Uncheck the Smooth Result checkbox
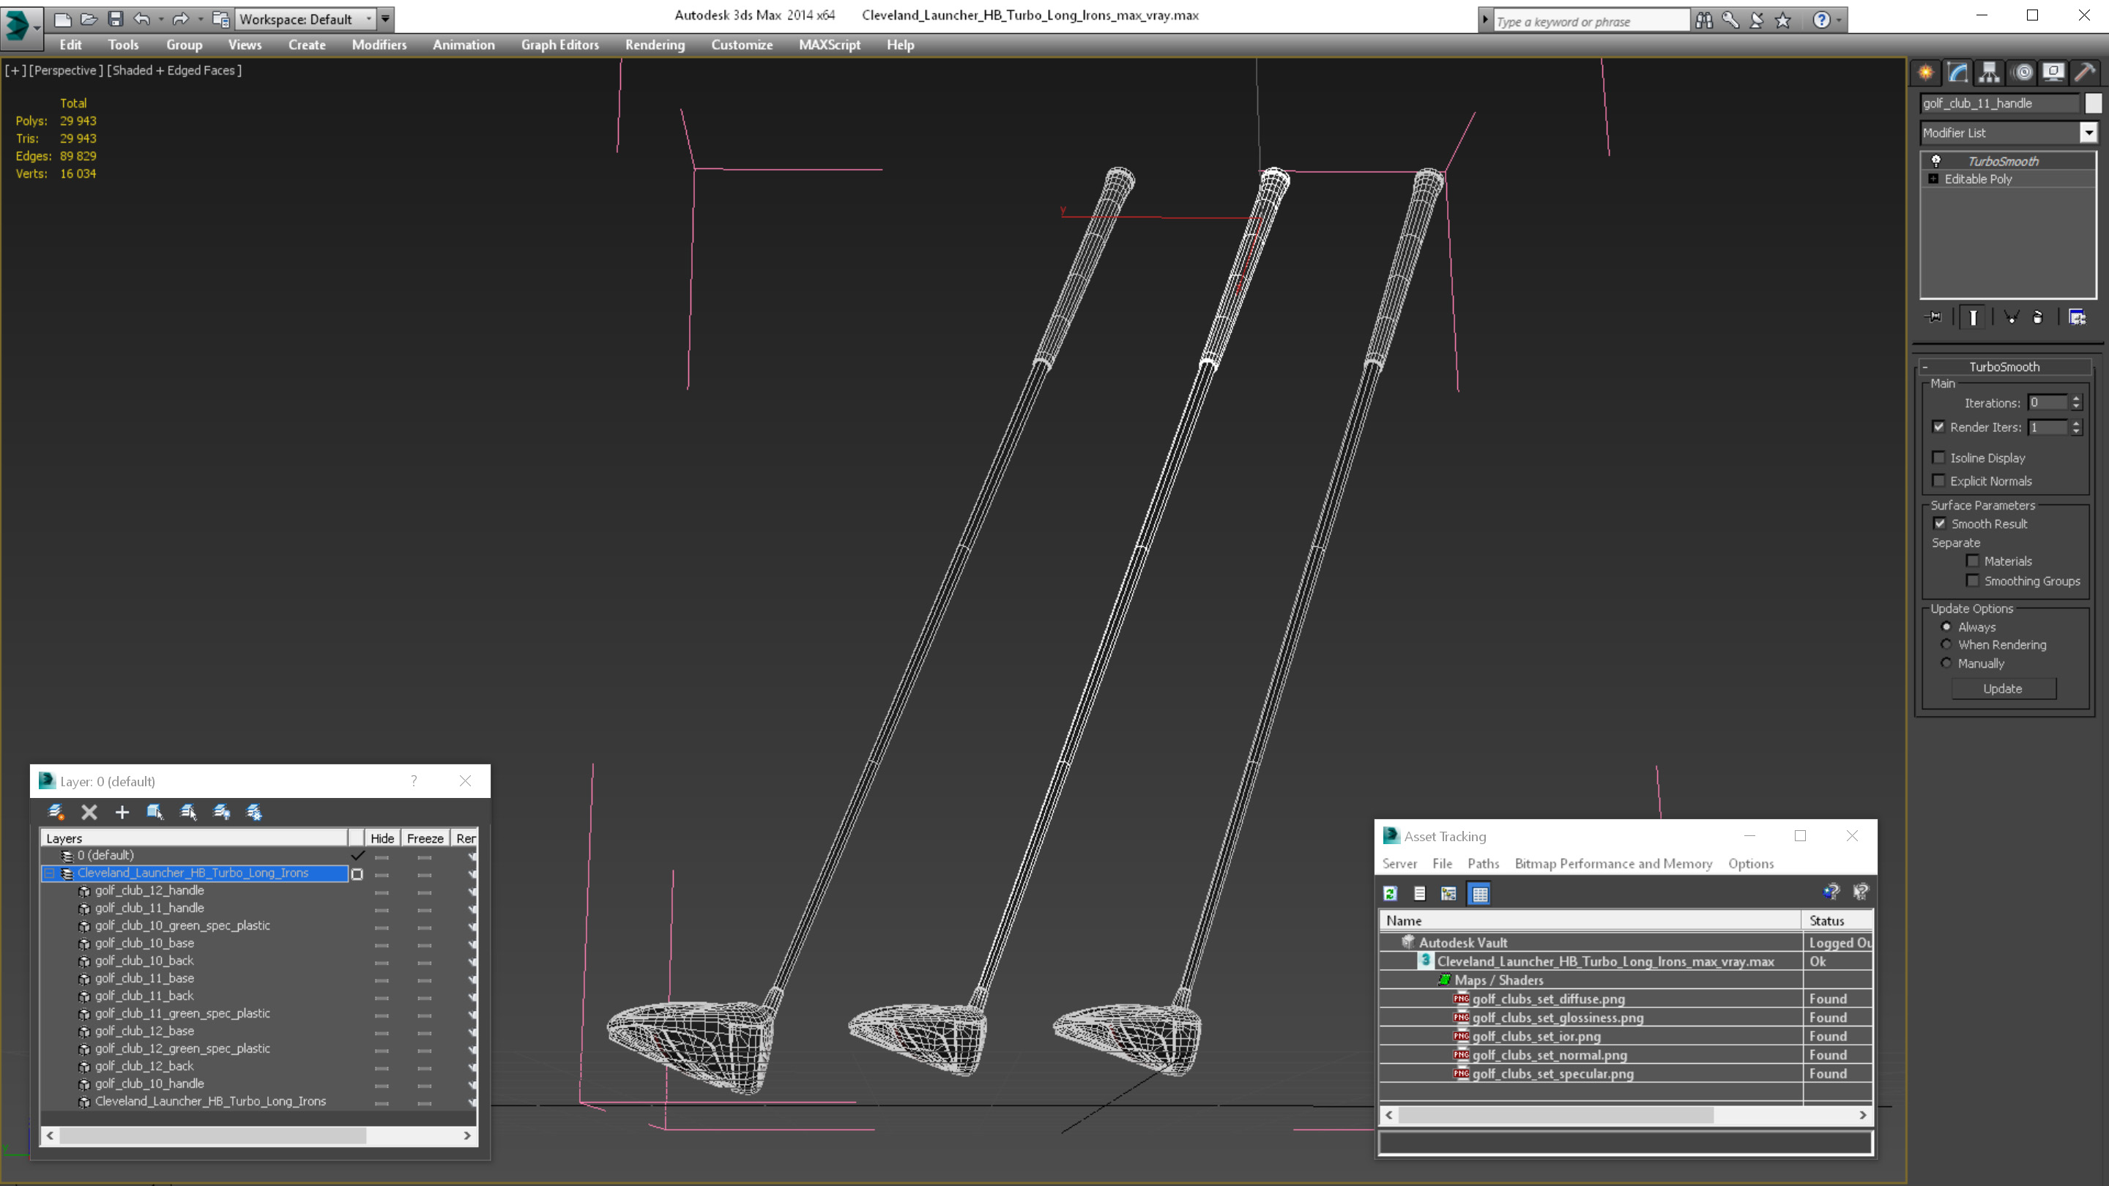This screenshot has width=2109, height=1186. tap(1940, 524)
